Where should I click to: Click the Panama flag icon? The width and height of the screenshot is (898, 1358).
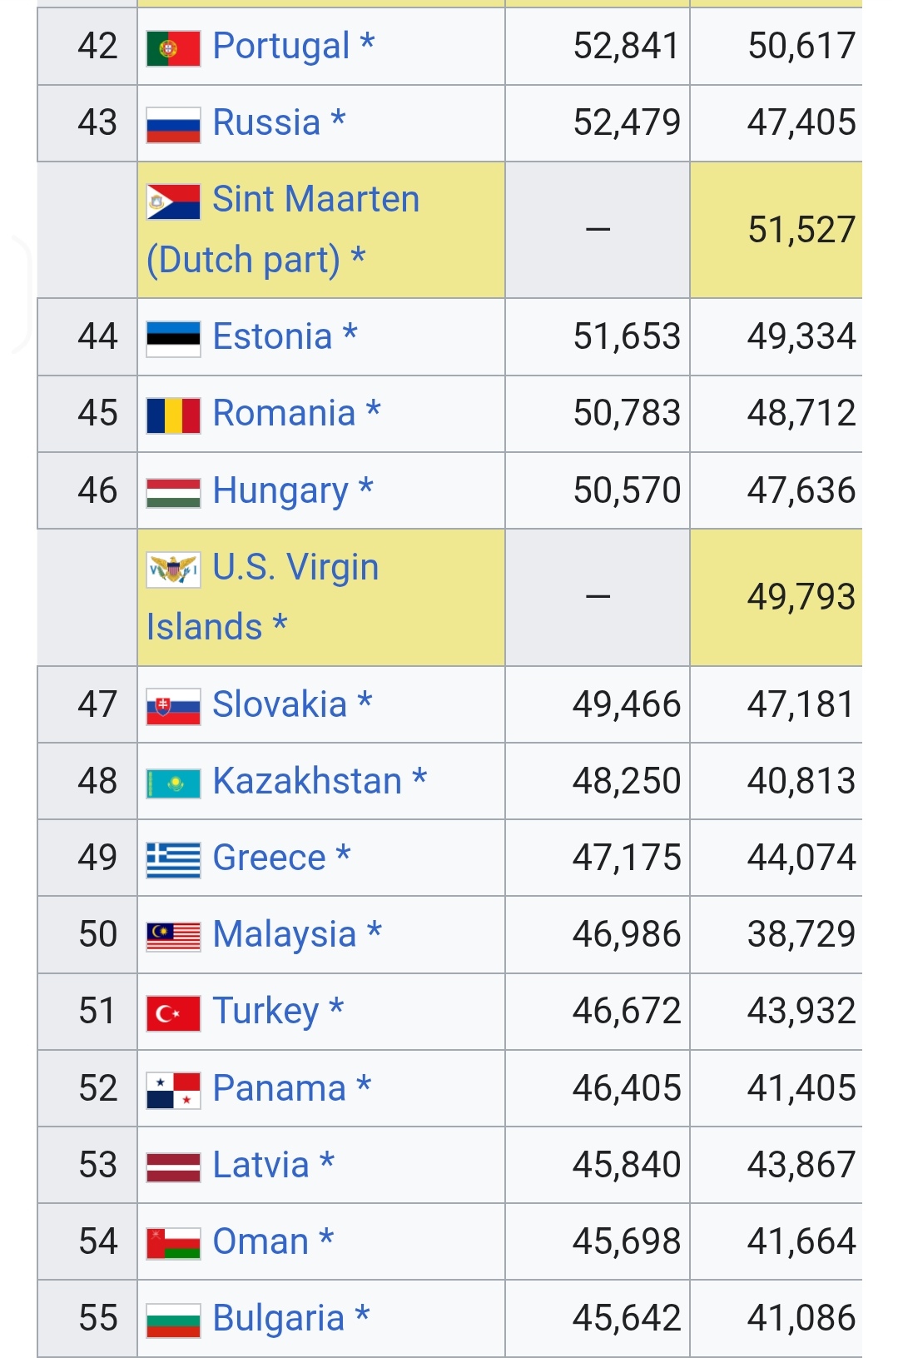pos(173,1090)
